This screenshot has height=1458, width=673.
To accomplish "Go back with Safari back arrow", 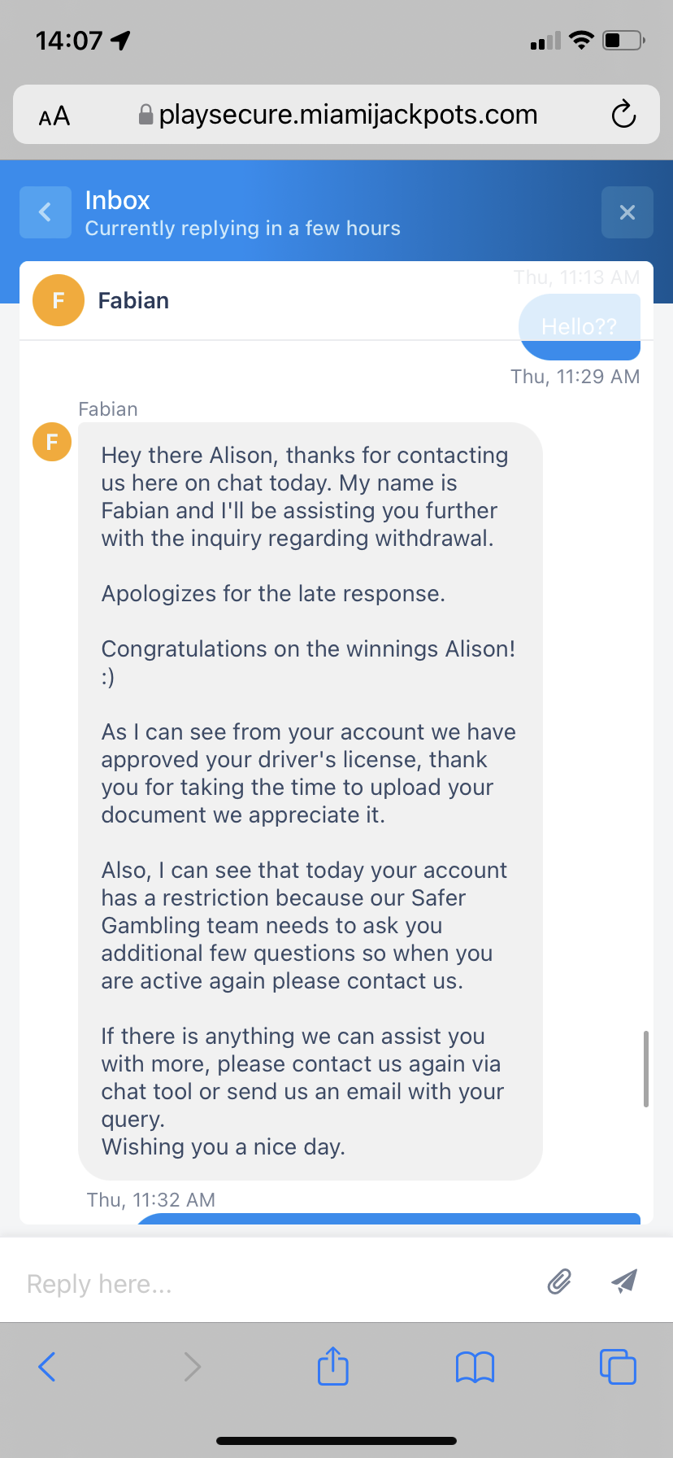I will (47, 1367).
